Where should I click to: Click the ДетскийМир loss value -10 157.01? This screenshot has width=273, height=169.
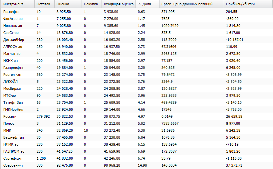point(234,40)
